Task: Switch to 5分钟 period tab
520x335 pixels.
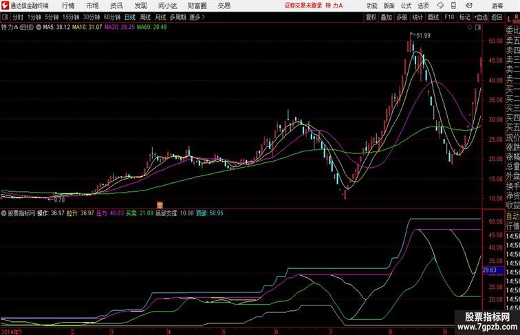Action: [x=52, y=17]
